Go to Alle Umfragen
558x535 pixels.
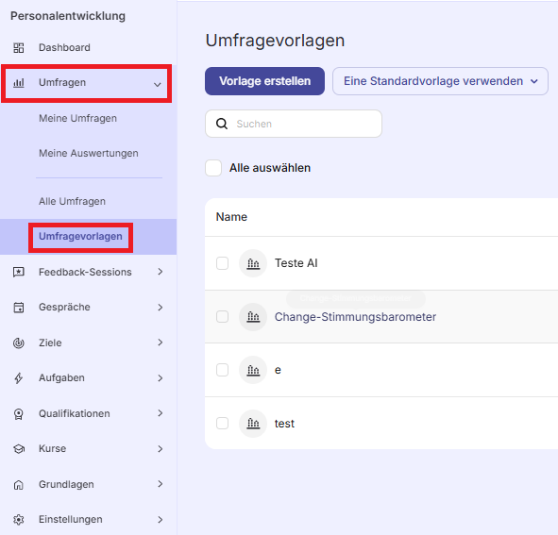(x=72, y=201)
